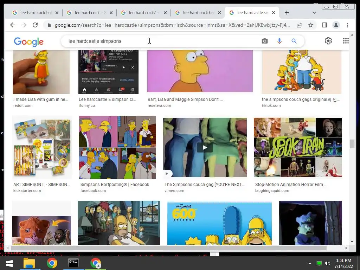Click the volume speaker tray icon
The image size is (360, 270).
coord(328,263)
